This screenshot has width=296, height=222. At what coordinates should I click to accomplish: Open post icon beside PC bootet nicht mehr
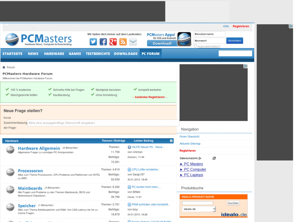pyautogui.click(x=129, y=187)
